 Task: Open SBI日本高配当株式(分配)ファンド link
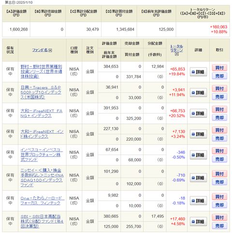point(42,221)
